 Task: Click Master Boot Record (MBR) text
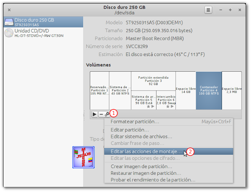click(x=155, y=38)
